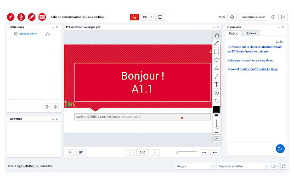
Task: Select the line drawing tool
Action: click(x=216, y=76)
